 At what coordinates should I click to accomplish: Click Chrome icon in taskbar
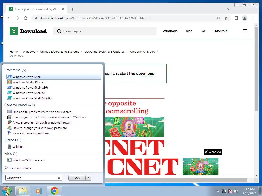point(54,191)
